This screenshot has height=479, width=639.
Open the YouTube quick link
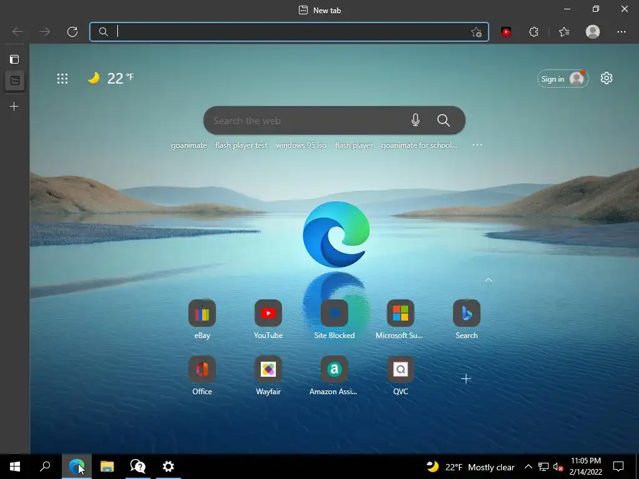point(268,319)
